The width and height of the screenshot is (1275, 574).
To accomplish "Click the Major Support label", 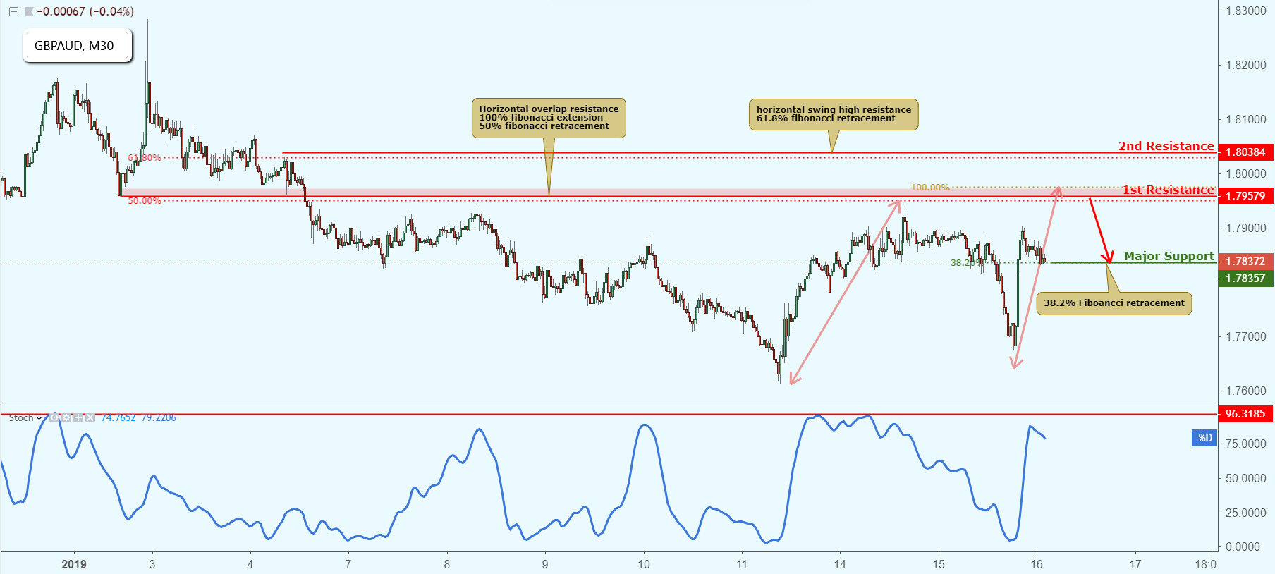I will 1169,256.
